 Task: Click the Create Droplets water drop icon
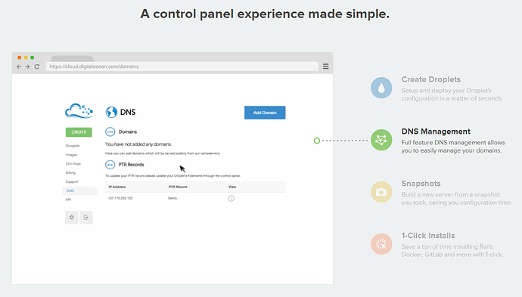coord(381,88)
